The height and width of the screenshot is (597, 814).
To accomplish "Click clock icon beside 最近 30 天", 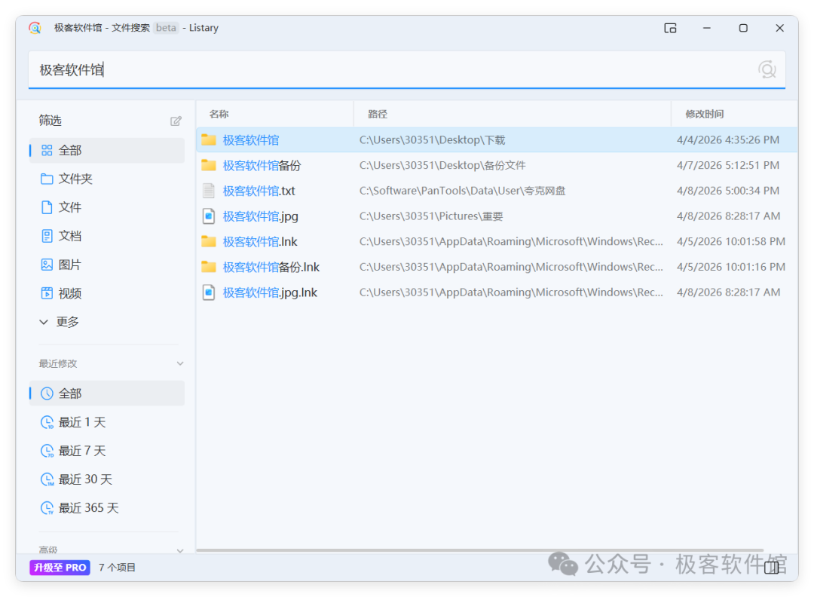I will click(x=47, y=479).
